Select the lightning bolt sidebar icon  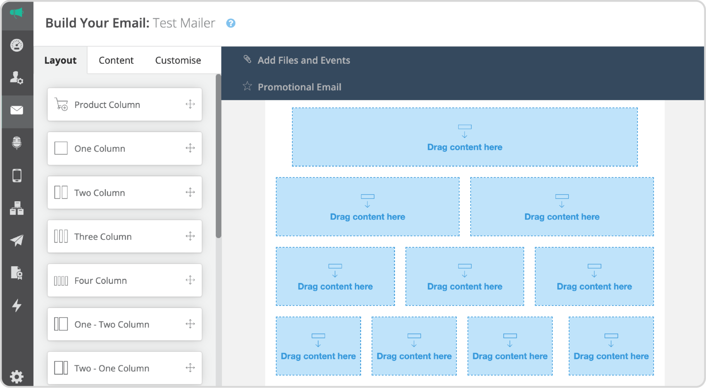pos(17,305)
